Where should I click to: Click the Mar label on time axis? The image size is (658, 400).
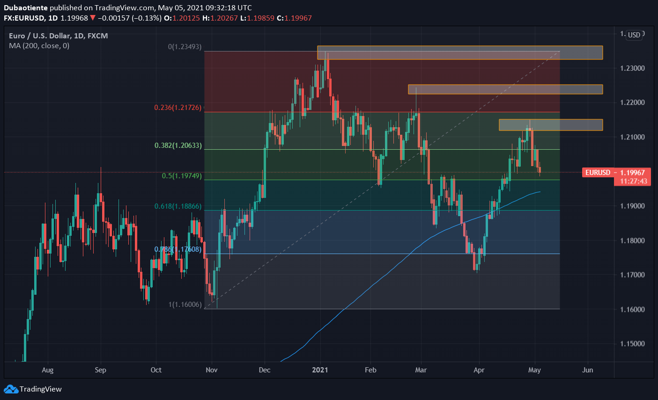tap(421, 370)
